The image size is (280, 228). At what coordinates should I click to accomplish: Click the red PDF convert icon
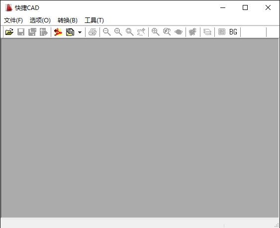click(x=58, y=32)
